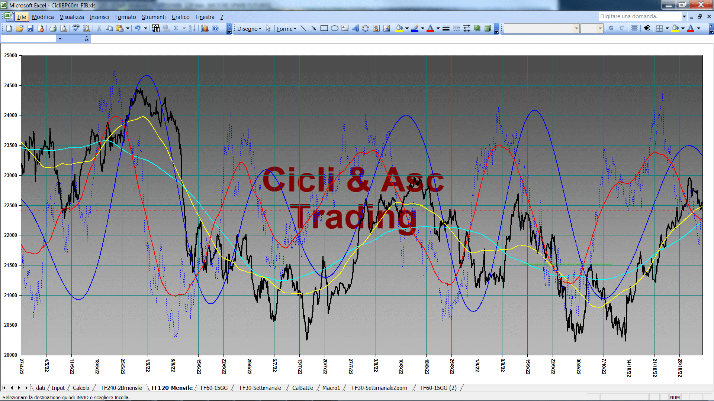Viewport: 714px width, 401px height.
Task: Toggle Bold (G) formatting
Action: 611,28
